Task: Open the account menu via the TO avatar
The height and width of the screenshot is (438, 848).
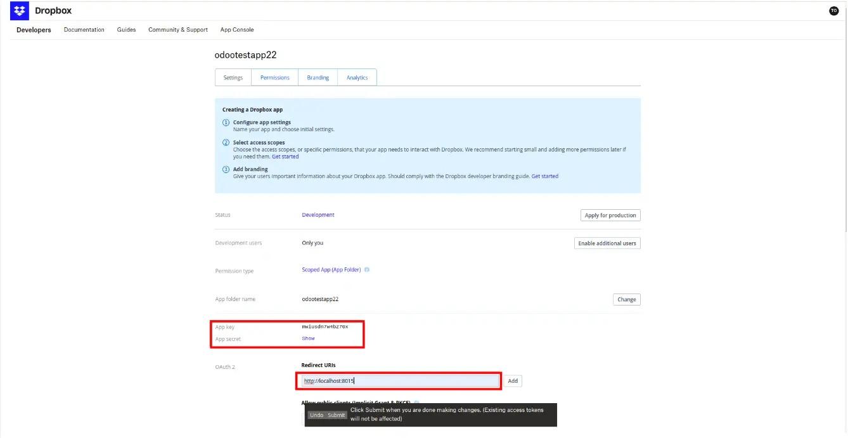Action: pos(833,10)
